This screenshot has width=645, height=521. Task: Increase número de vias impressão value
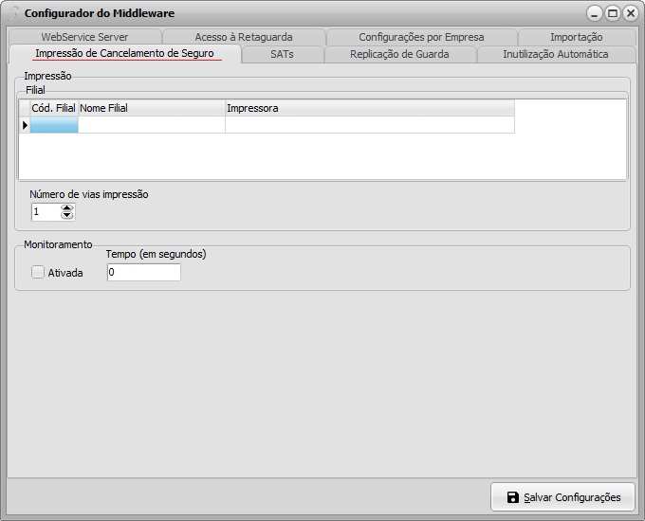[66, 208]
